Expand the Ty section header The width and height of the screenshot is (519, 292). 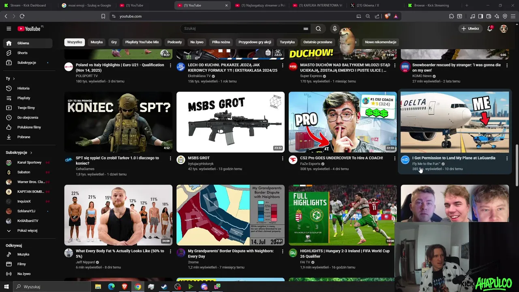coord(11,78)
